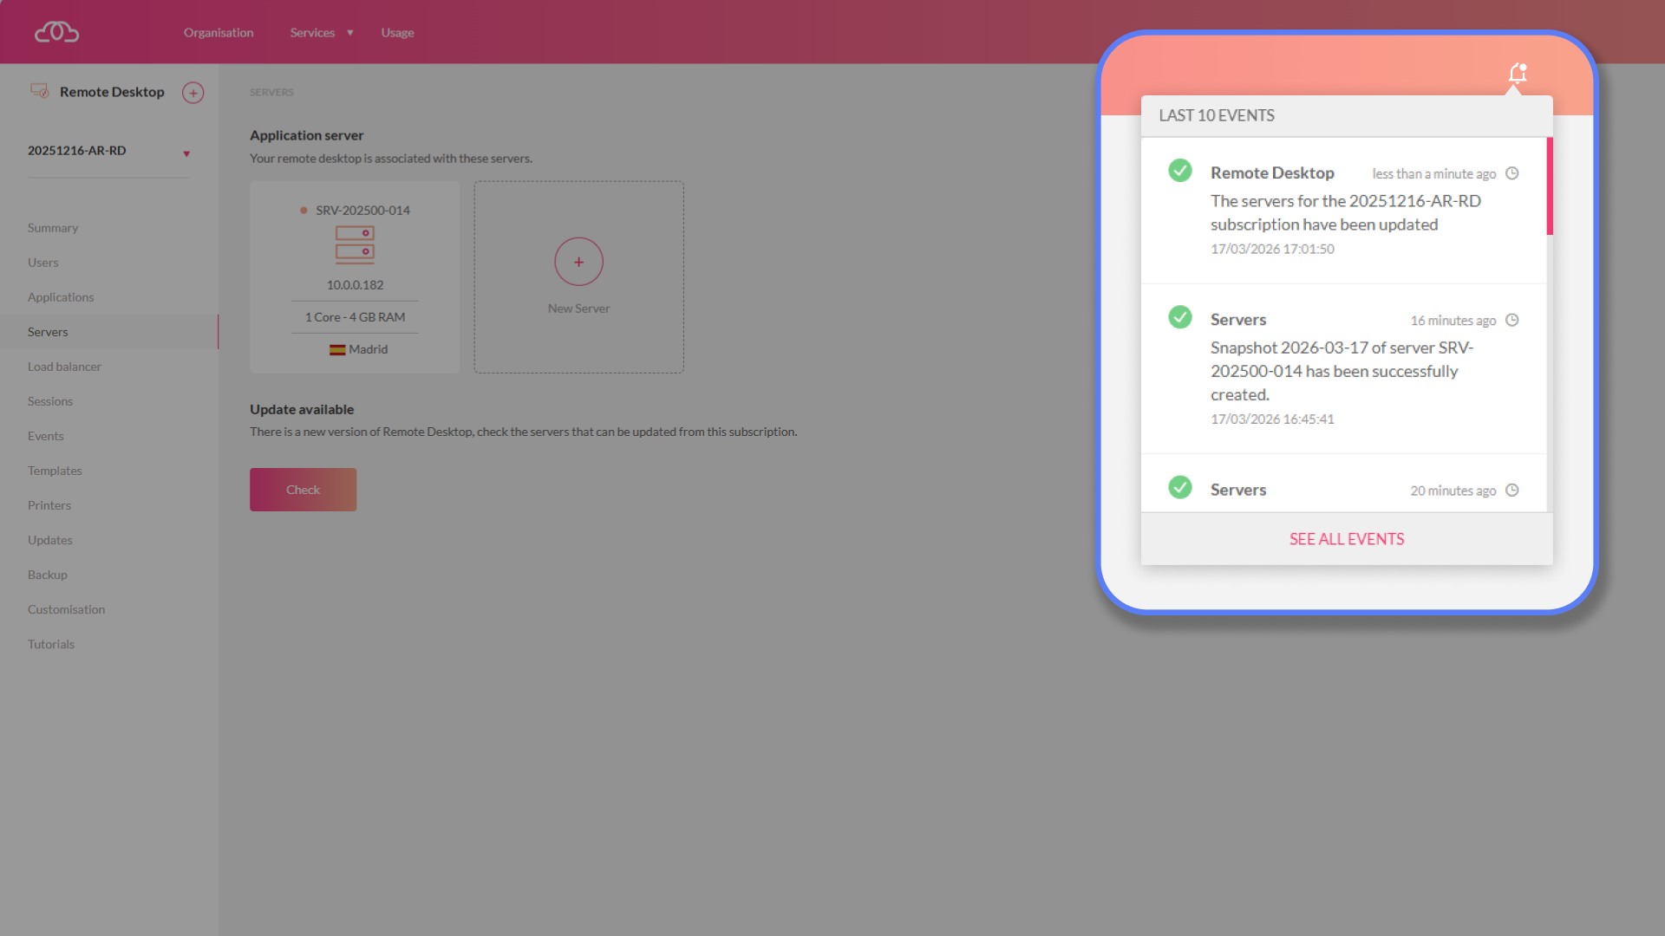Click clock icon beside 20 minutes ago

[1512, 491]
